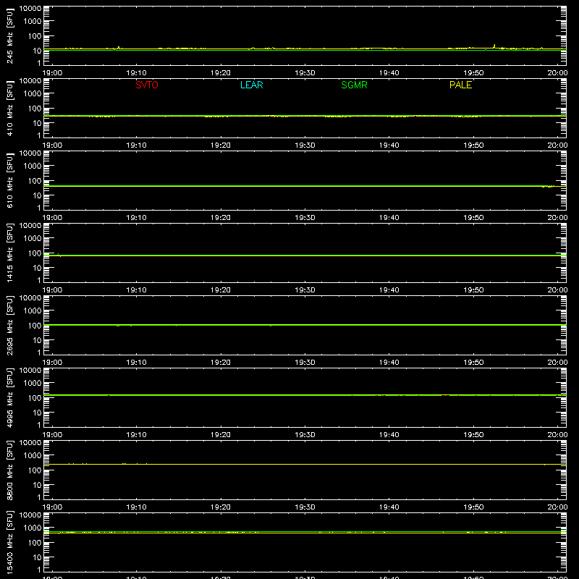Click the 10000 tick label on 15400 MHz plot
The height and width of the screenshot is (579, 579).
point(30,515)
